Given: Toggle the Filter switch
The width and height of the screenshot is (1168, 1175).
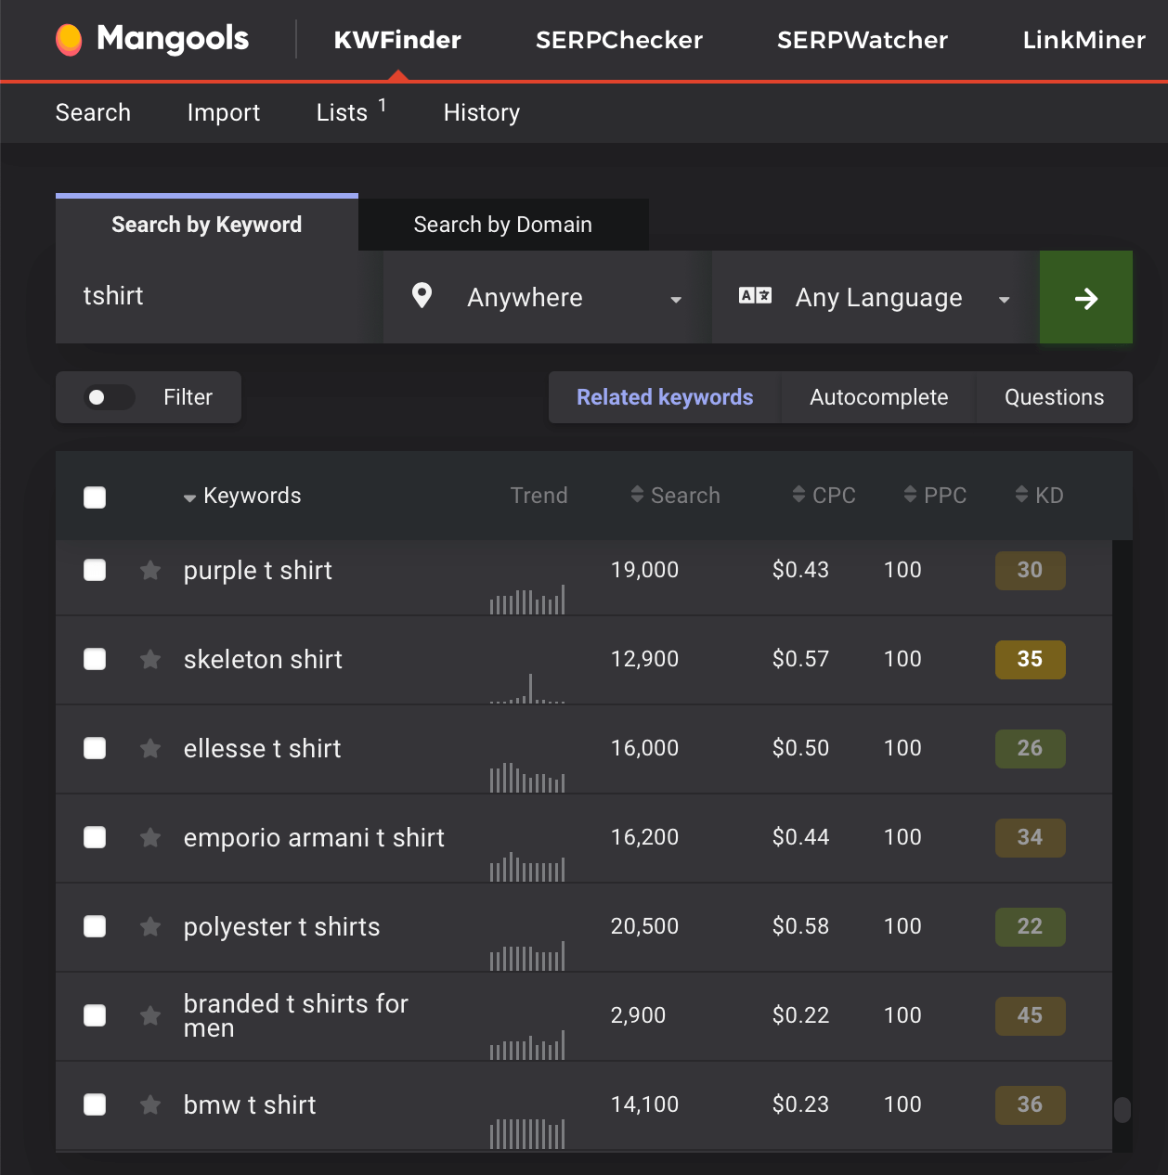Looking at the screenshot, I should click(110, 397).
